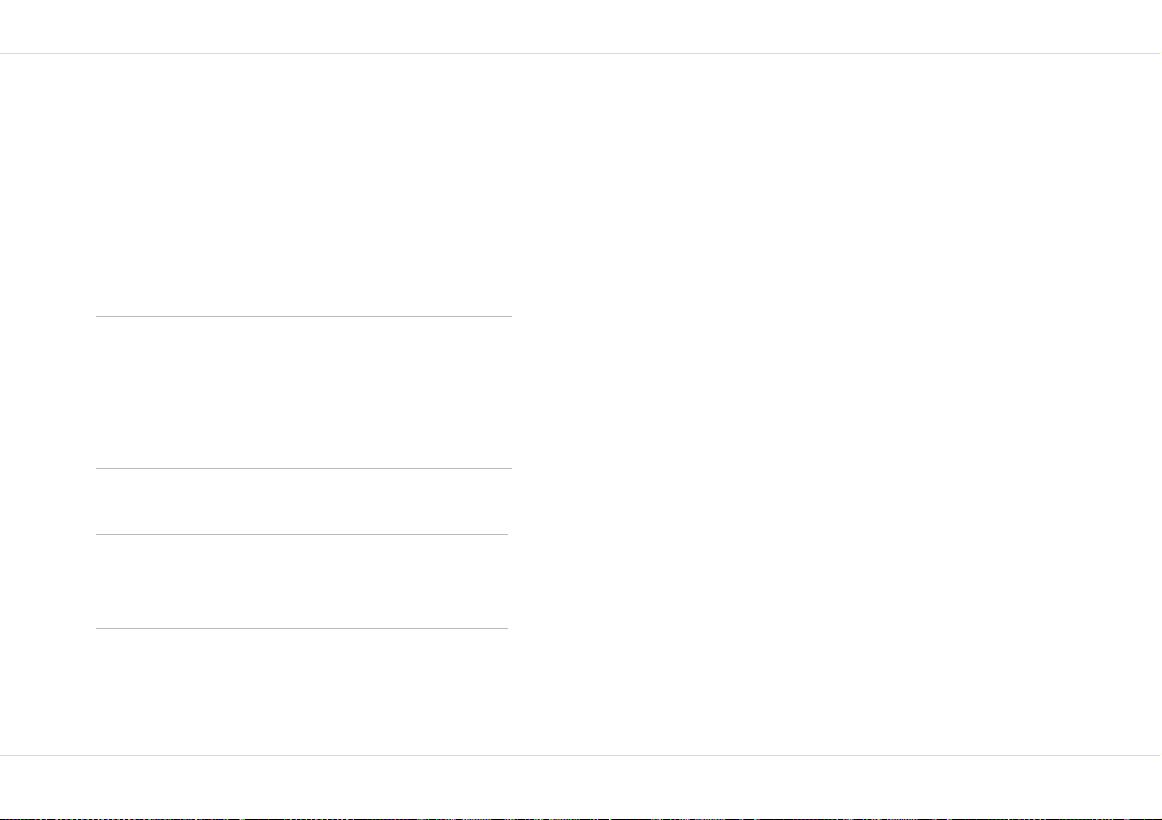Click the left end of the lowest gray divider
This screenshot has height=820, width=1162.
[98, 628]
